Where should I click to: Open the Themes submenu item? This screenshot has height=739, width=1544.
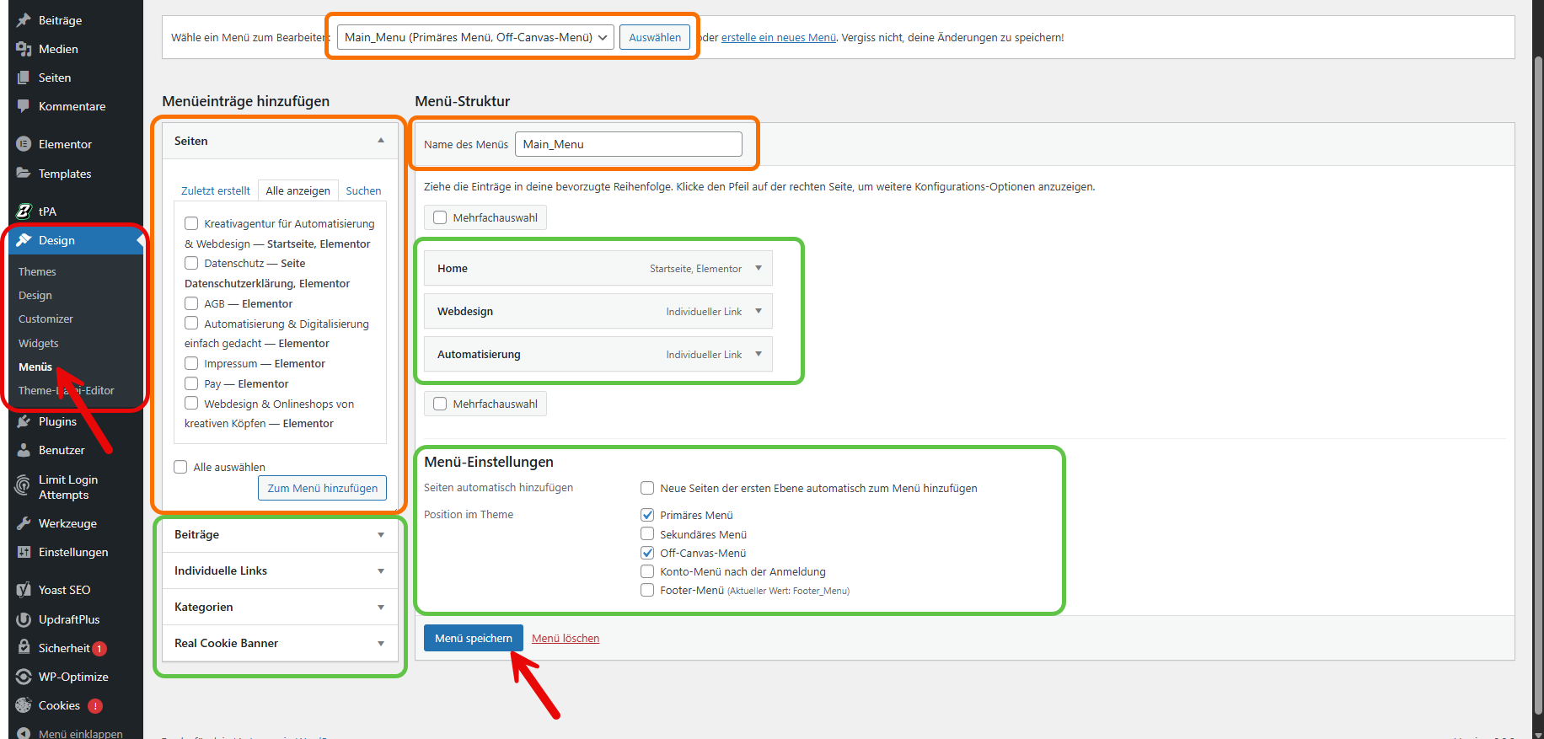click(37, 271)
